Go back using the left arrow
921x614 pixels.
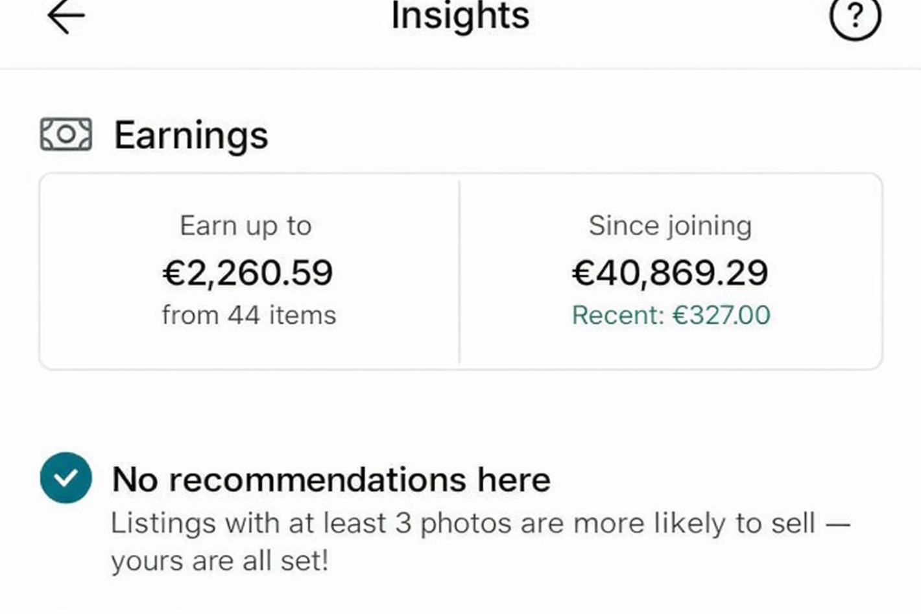tap(66, 16)
